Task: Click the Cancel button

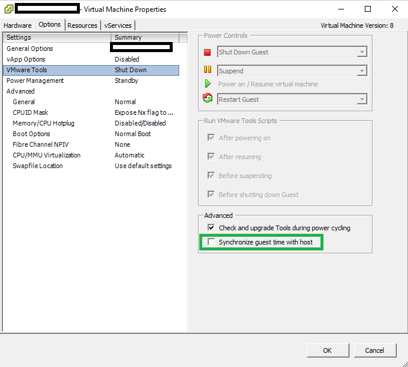Action: tap(375, 350)
